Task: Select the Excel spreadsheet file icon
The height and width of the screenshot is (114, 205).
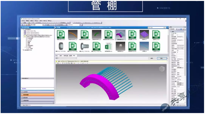Action: (108, 46)
